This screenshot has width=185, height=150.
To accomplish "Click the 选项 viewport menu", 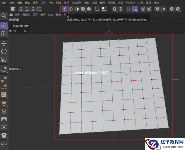I will pos(43,15).
